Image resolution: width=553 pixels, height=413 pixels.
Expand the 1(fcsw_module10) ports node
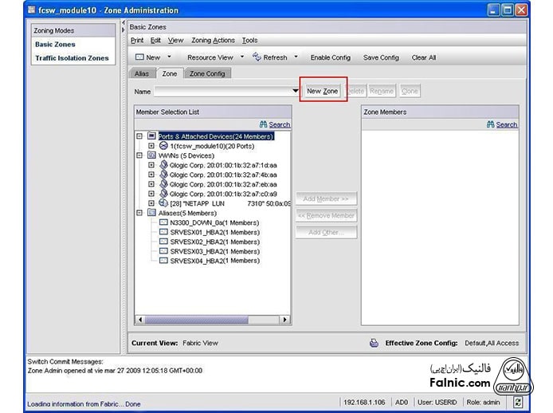[151, 146]
